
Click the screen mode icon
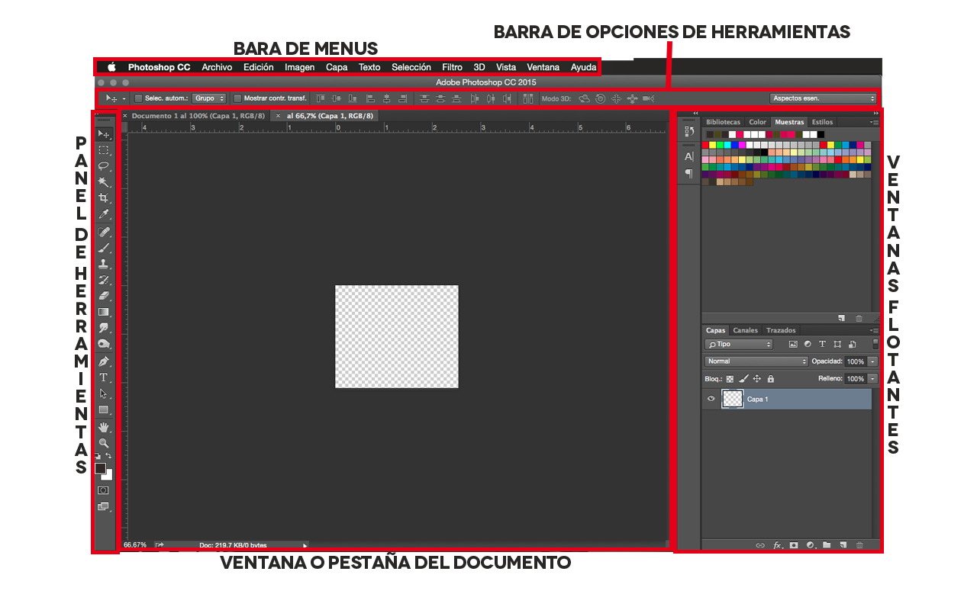[104, 506]
